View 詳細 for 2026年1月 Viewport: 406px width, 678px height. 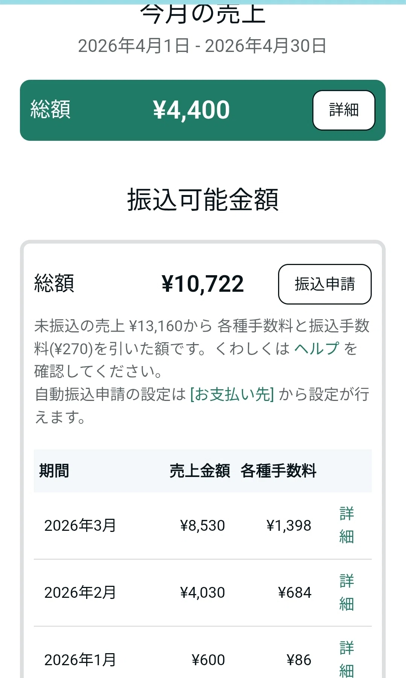(347, 659)
